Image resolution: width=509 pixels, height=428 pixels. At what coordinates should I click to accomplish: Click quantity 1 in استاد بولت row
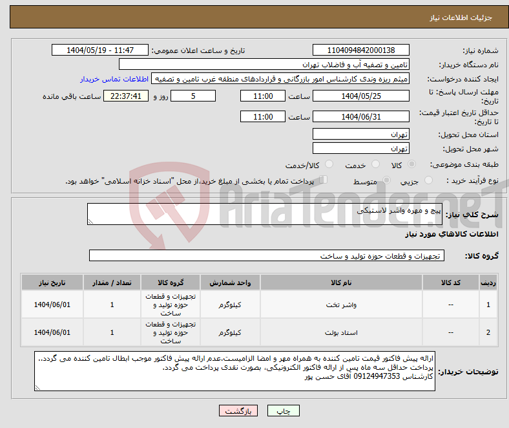click(112, 332)
